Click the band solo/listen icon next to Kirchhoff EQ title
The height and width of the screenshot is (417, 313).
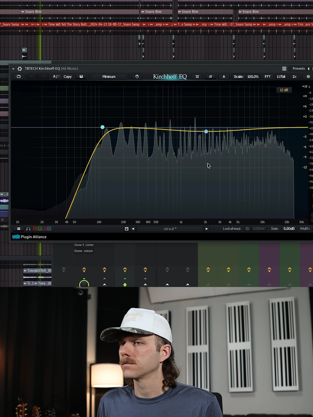pyautogui.click(x=197, y=76)
